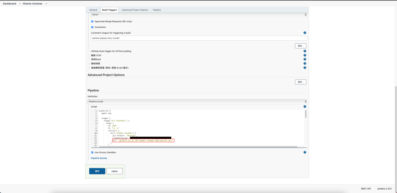
Task: Switch to the General tab
Action: 93,10
